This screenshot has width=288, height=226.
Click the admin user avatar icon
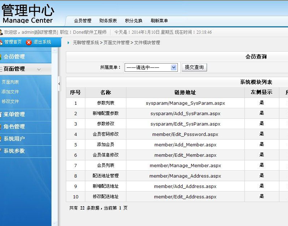[x=1, y=32]
